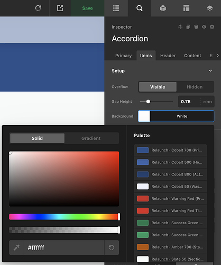Duplicate element with copy icon
Screen dimensions: 221x265
[x=188, y=27]
